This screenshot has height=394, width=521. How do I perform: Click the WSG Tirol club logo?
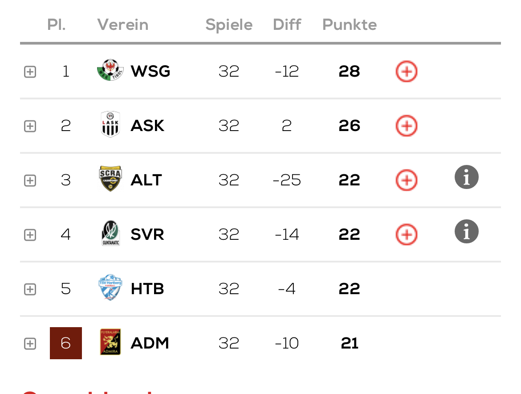click(110, 70)
